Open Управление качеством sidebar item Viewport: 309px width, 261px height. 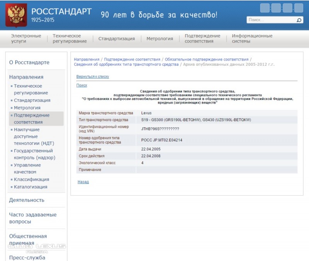pos(27,168)
